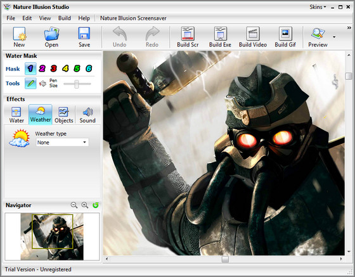The width and height of the screenshot is (355, 277).
Task: Click the Build Scr toolbar icon
Action: click(188, 34)
